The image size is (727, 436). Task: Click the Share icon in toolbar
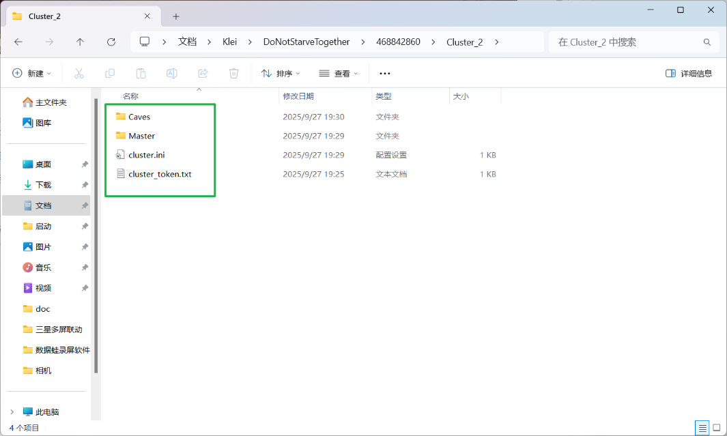coord(203,73)
